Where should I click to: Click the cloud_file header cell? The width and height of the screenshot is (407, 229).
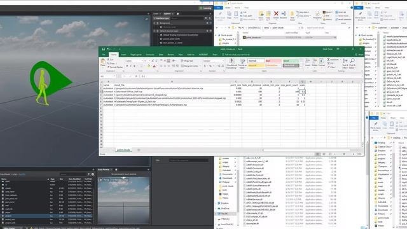172,85
